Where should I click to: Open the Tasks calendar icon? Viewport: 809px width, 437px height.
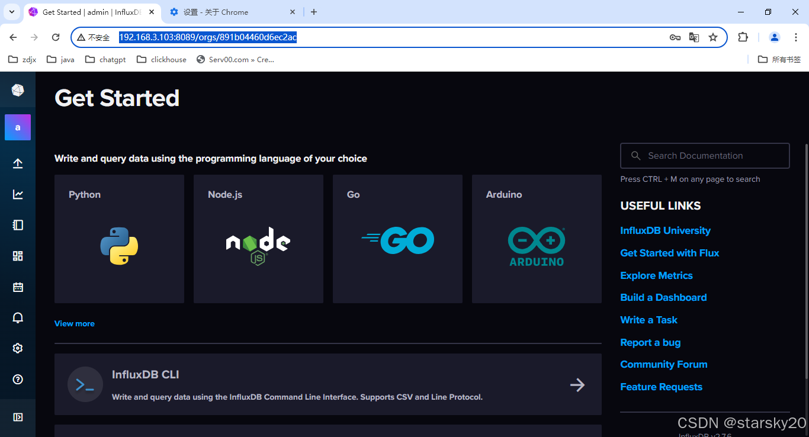click(x=18, y=287)
